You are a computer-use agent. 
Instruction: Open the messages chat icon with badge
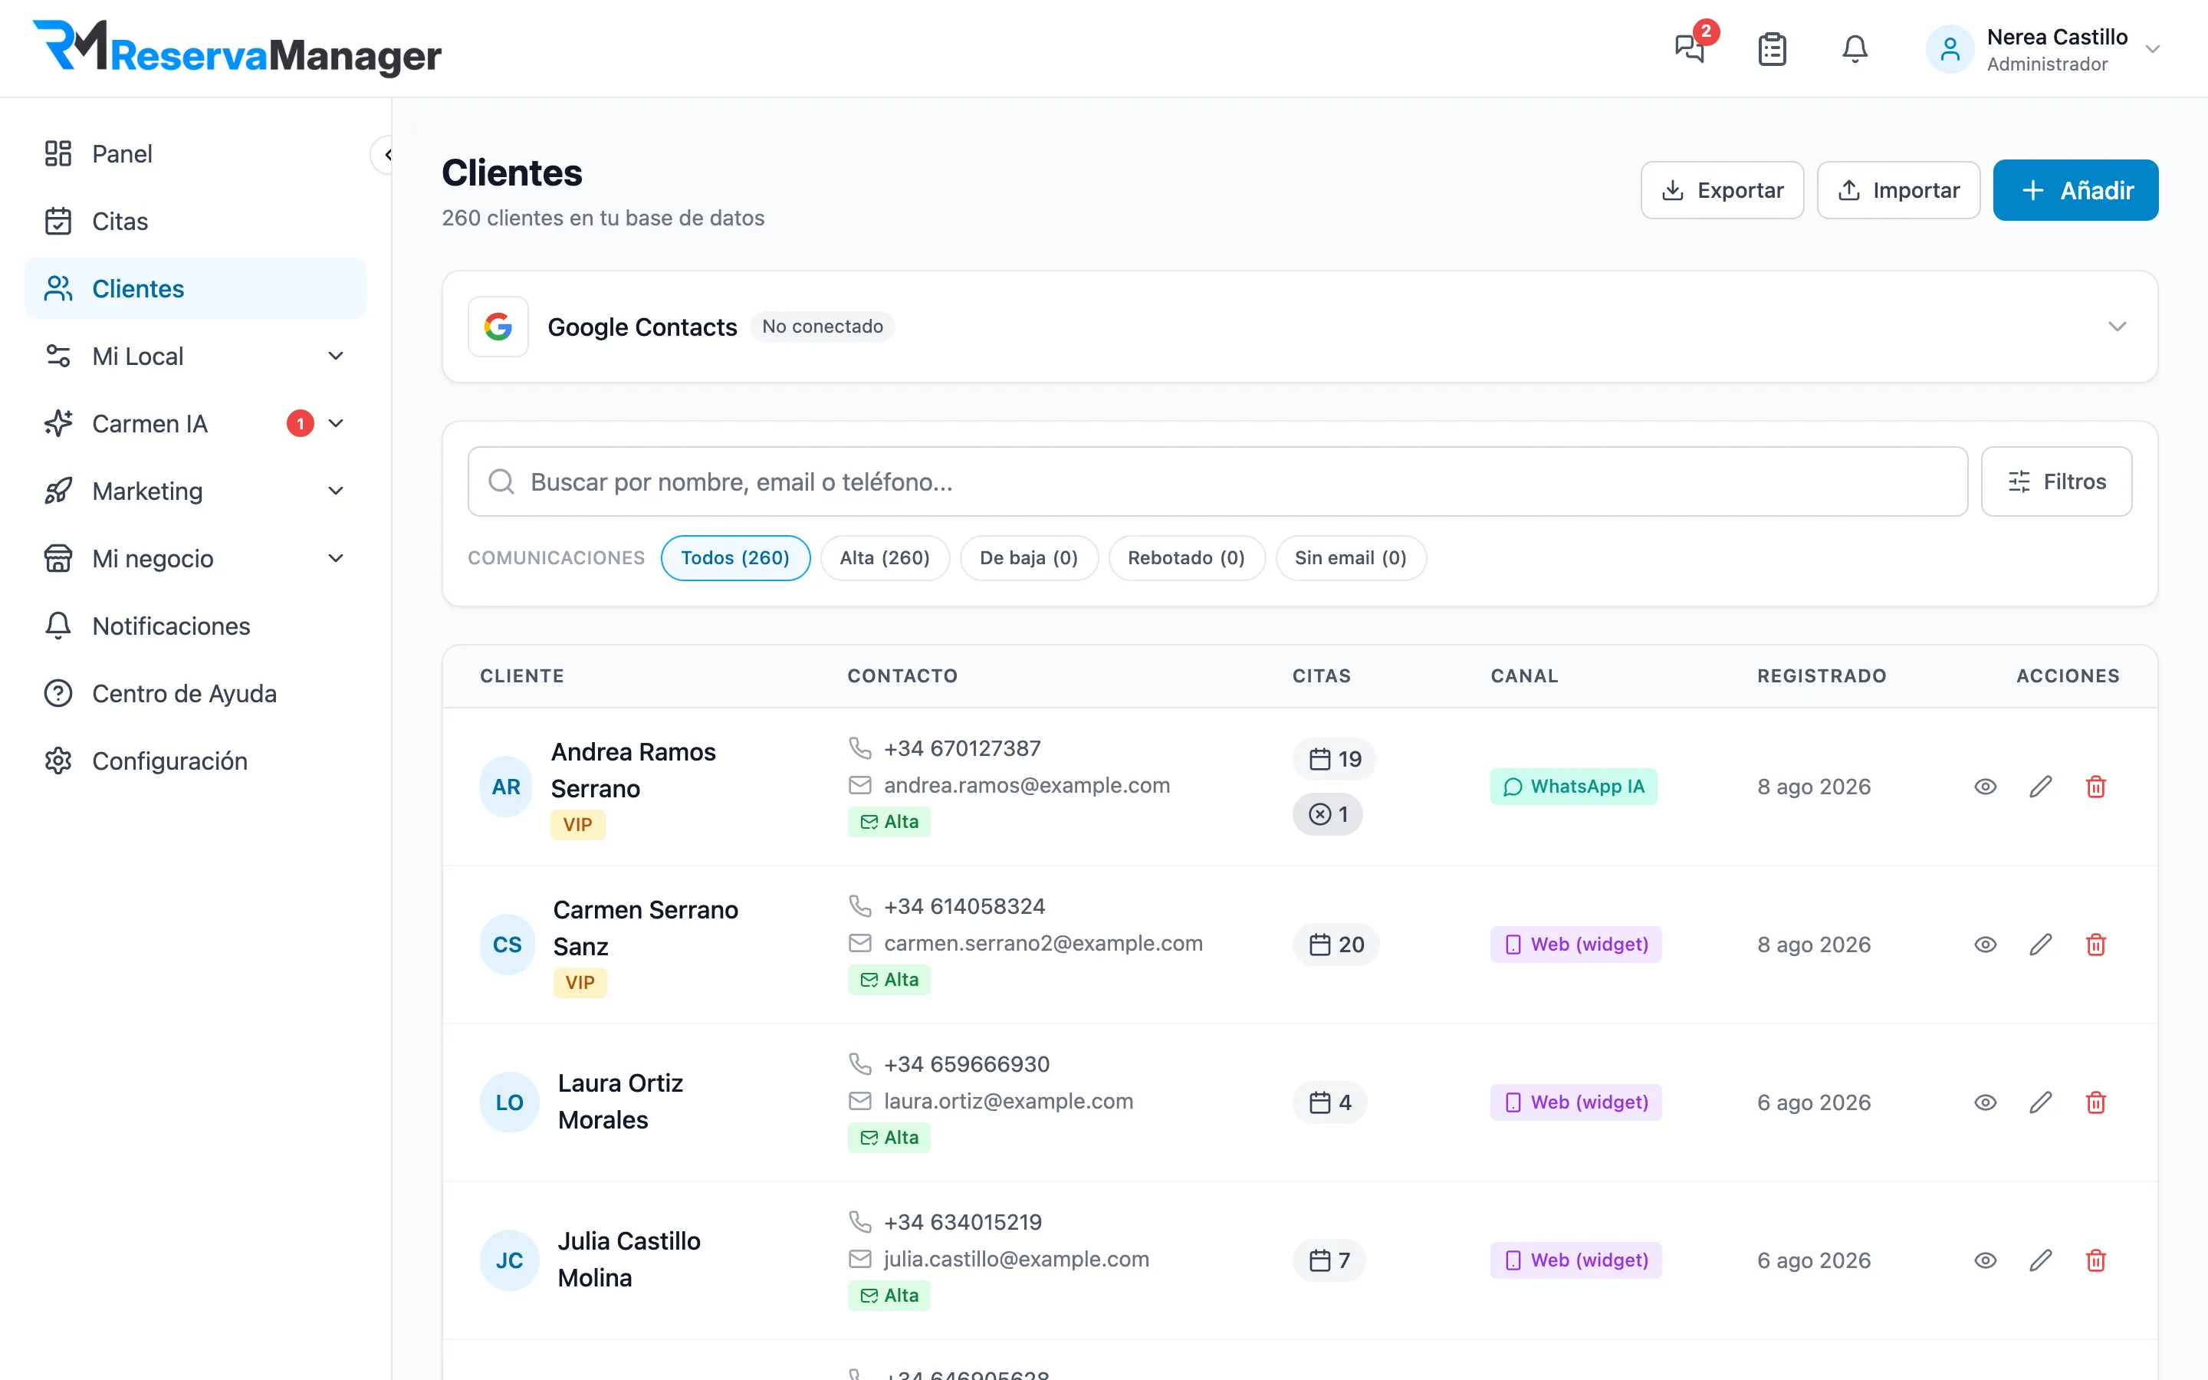pos(1691,48)
